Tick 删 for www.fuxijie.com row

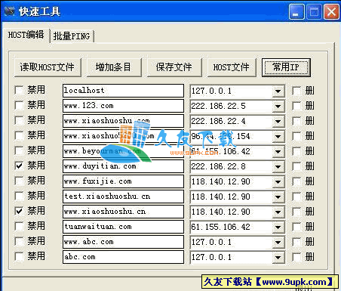(x=296, y=181)
